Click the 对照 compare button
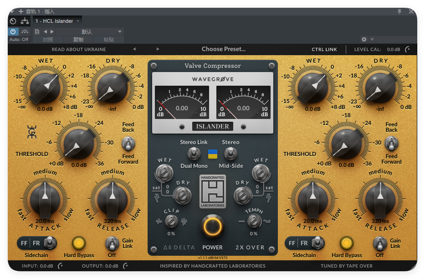 48,40
